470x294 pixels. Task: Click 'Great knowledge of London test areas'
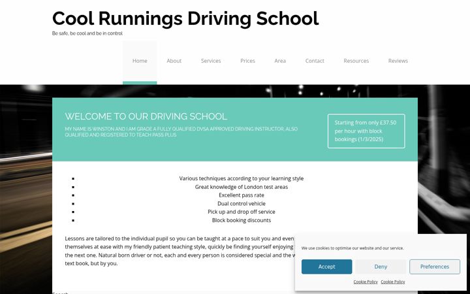click(x=242, y=187)
